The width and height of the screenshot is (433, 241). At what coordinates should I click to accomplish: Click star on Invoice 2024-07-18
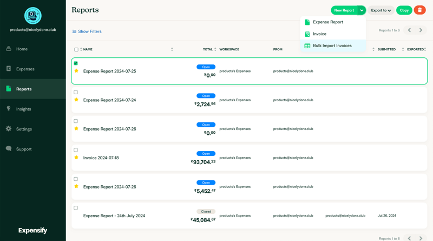coord(76,158)
